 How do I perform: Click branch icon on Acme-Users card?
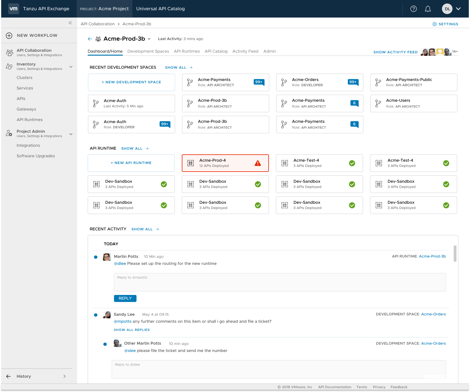(378, 103)
